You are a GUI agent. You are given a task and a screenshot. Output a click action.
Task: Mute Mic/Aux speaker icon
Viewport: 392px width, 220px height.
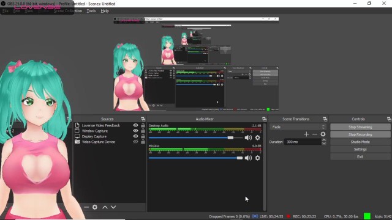point(248,158)
